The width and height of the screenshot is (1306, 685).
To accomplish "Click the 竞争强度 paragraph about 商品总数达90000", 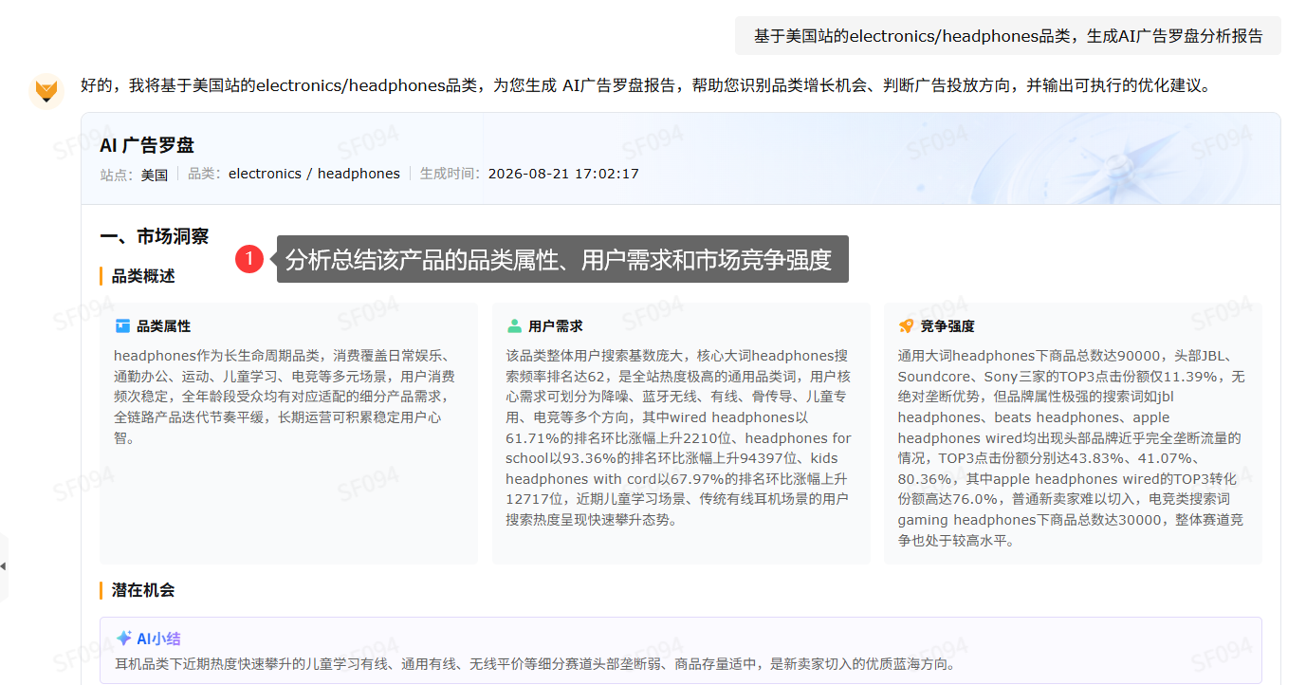I will click(1071, 449).
